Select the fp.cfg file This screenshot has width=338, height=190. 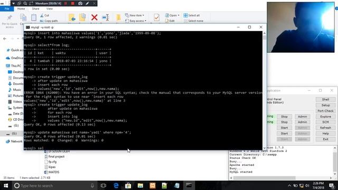click(x=51, y=162)
